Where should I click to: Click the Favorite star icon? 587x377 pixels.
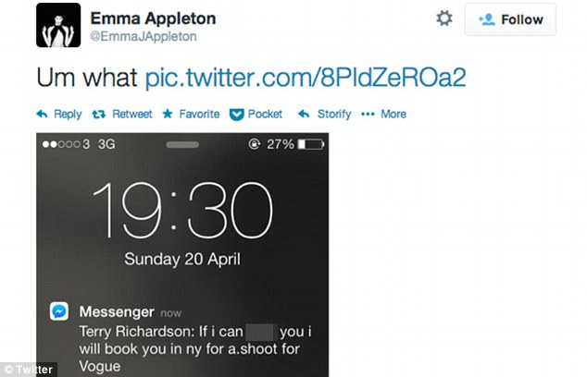(x=168, y=114)
